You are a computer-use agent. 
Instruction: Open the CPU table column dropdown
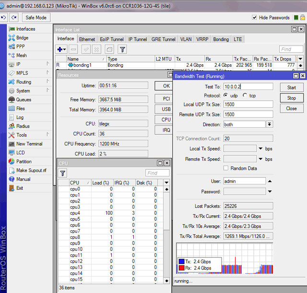tap(166, 183)
